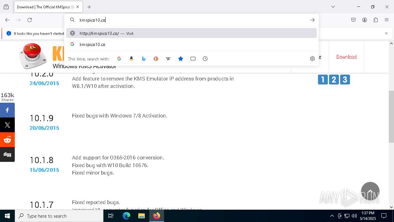
Task: Visit http://kmspico10.co/ suggestion
Action: [191, 33]
